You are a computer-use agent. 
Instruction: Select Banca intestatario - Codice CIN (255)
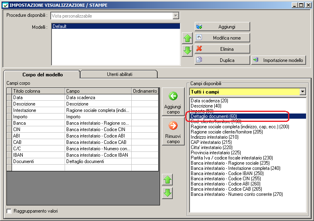247,179
